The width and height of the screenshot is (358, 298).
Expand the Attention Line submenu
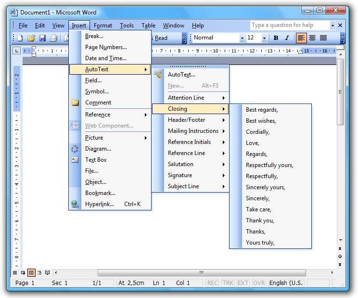click(191, 98)
